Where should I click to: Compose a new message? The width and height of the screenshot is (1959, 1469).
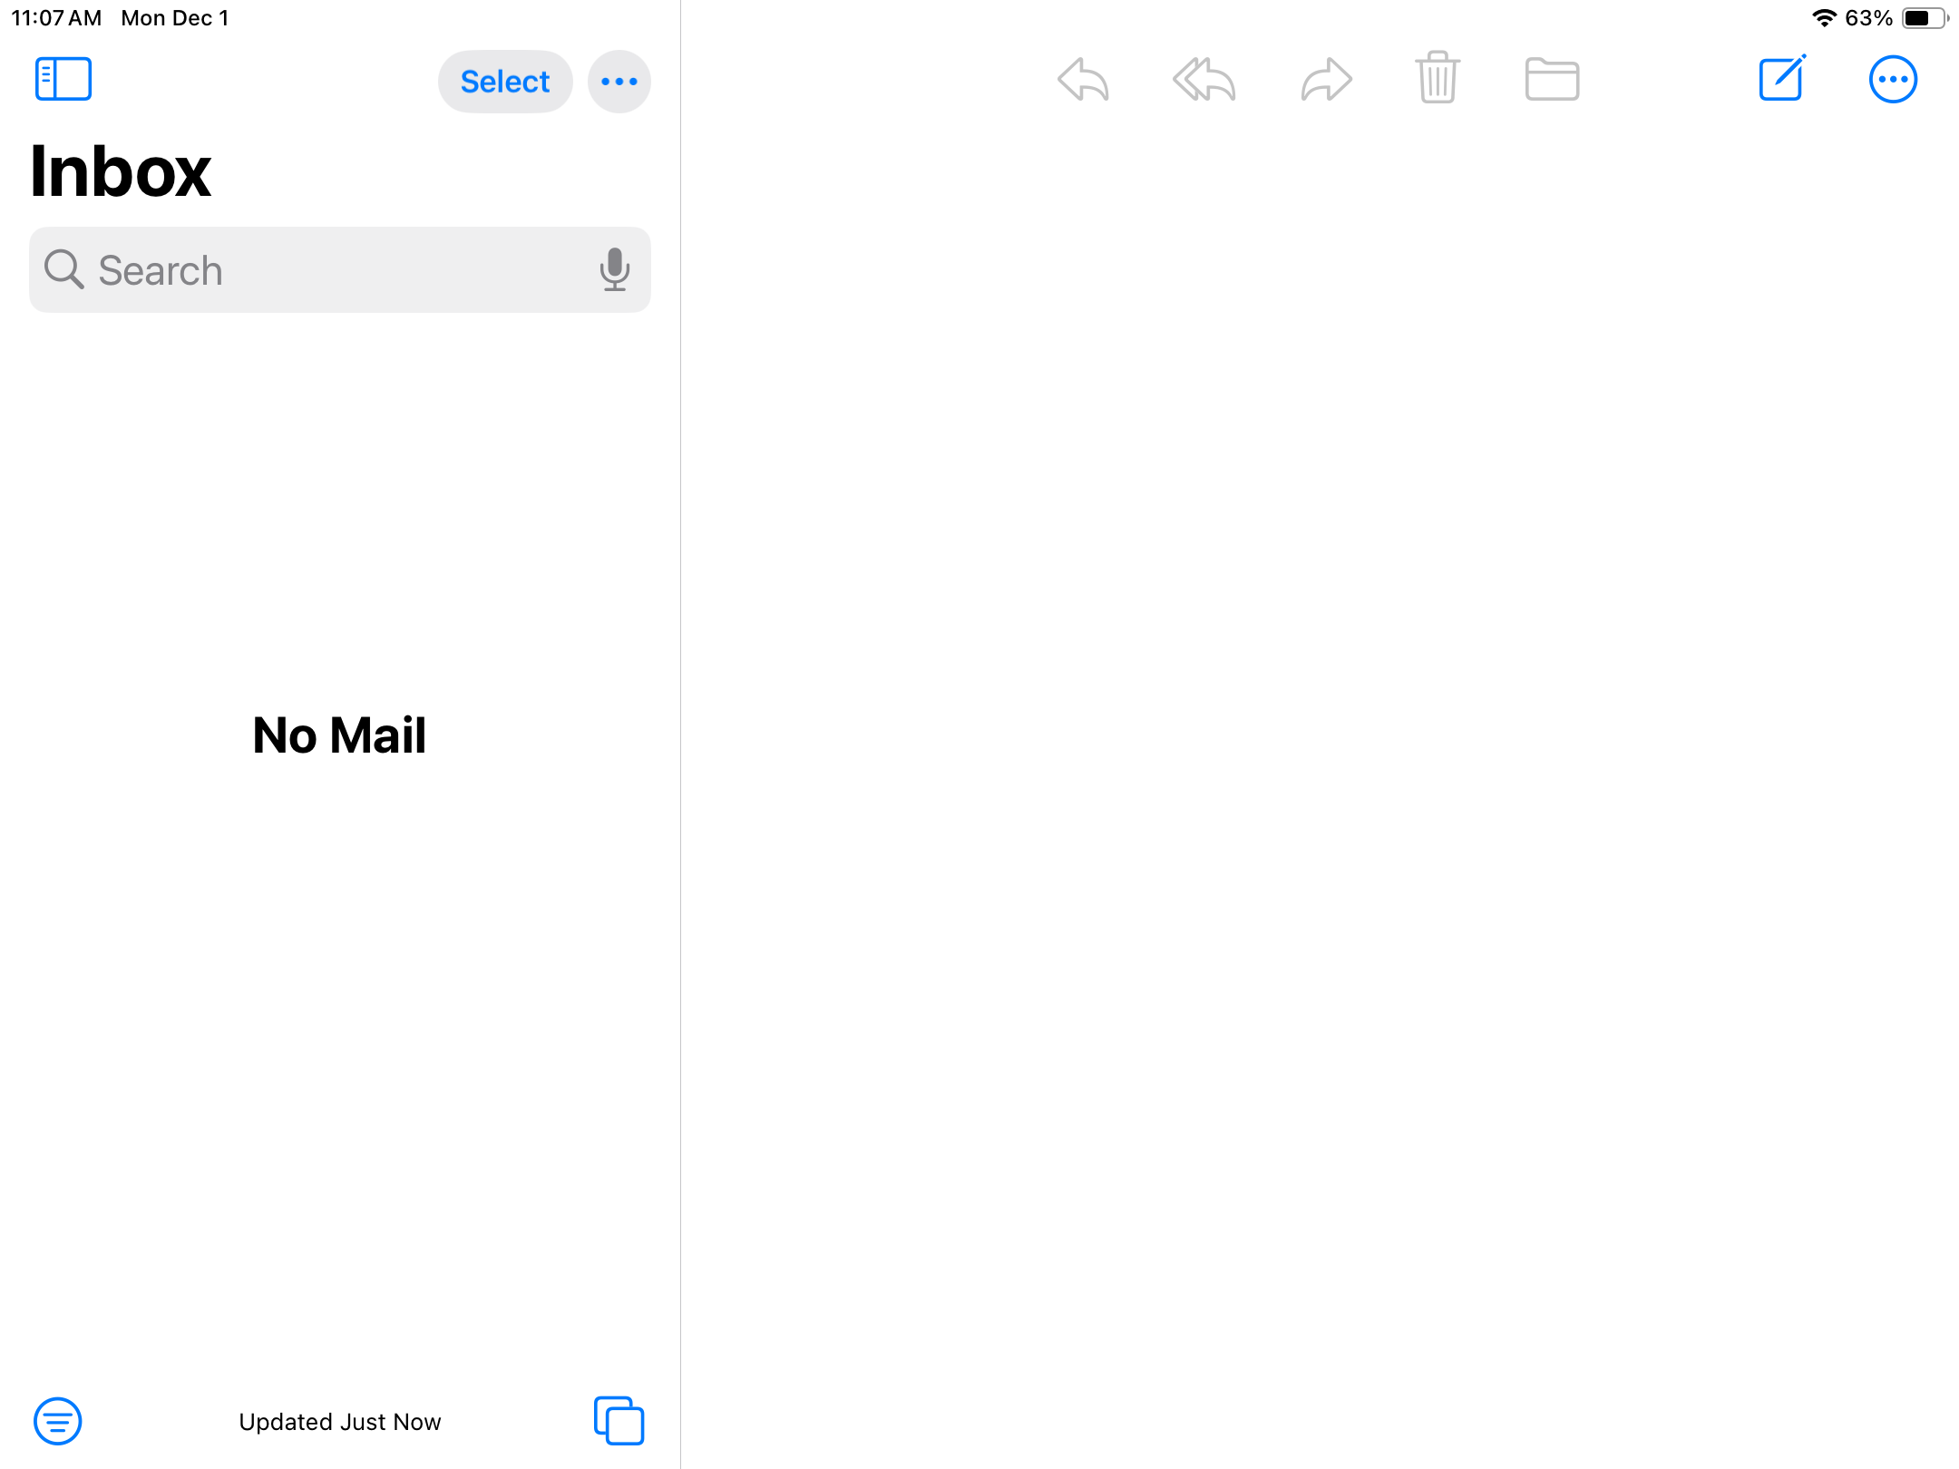(1781, 79)
